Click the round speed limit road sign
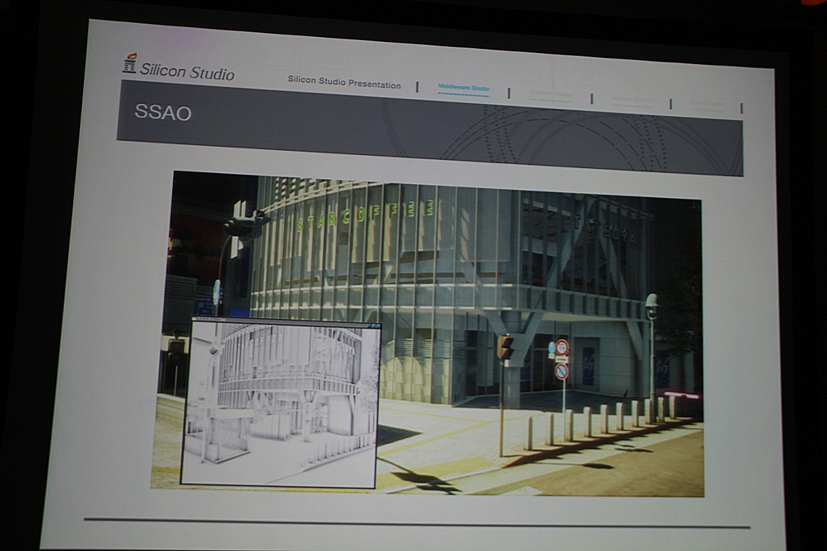This screenshot has height=551, width=827. [562, 347]
